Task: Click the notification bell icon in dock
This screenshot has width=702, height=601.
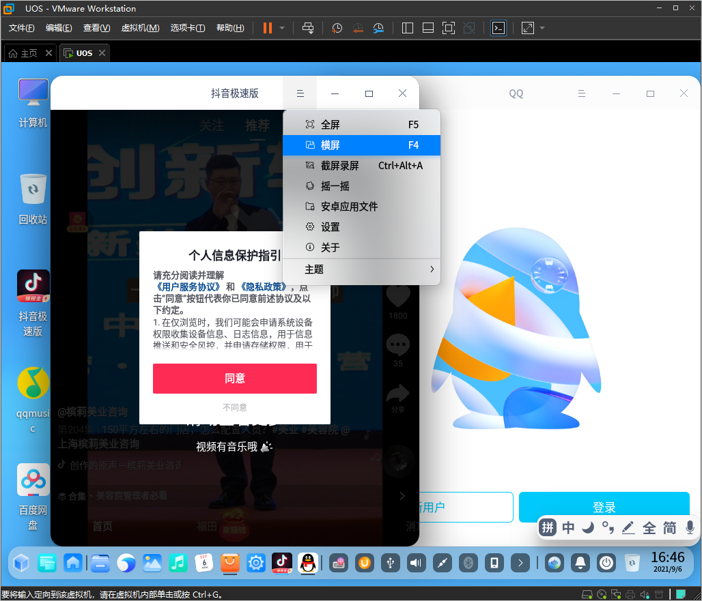Action: (x=580, y=563)
